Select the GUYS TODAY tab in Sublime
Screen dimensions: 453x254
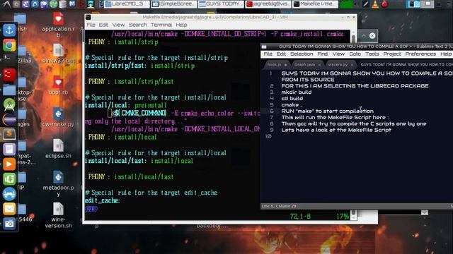(x=406, y=64)
